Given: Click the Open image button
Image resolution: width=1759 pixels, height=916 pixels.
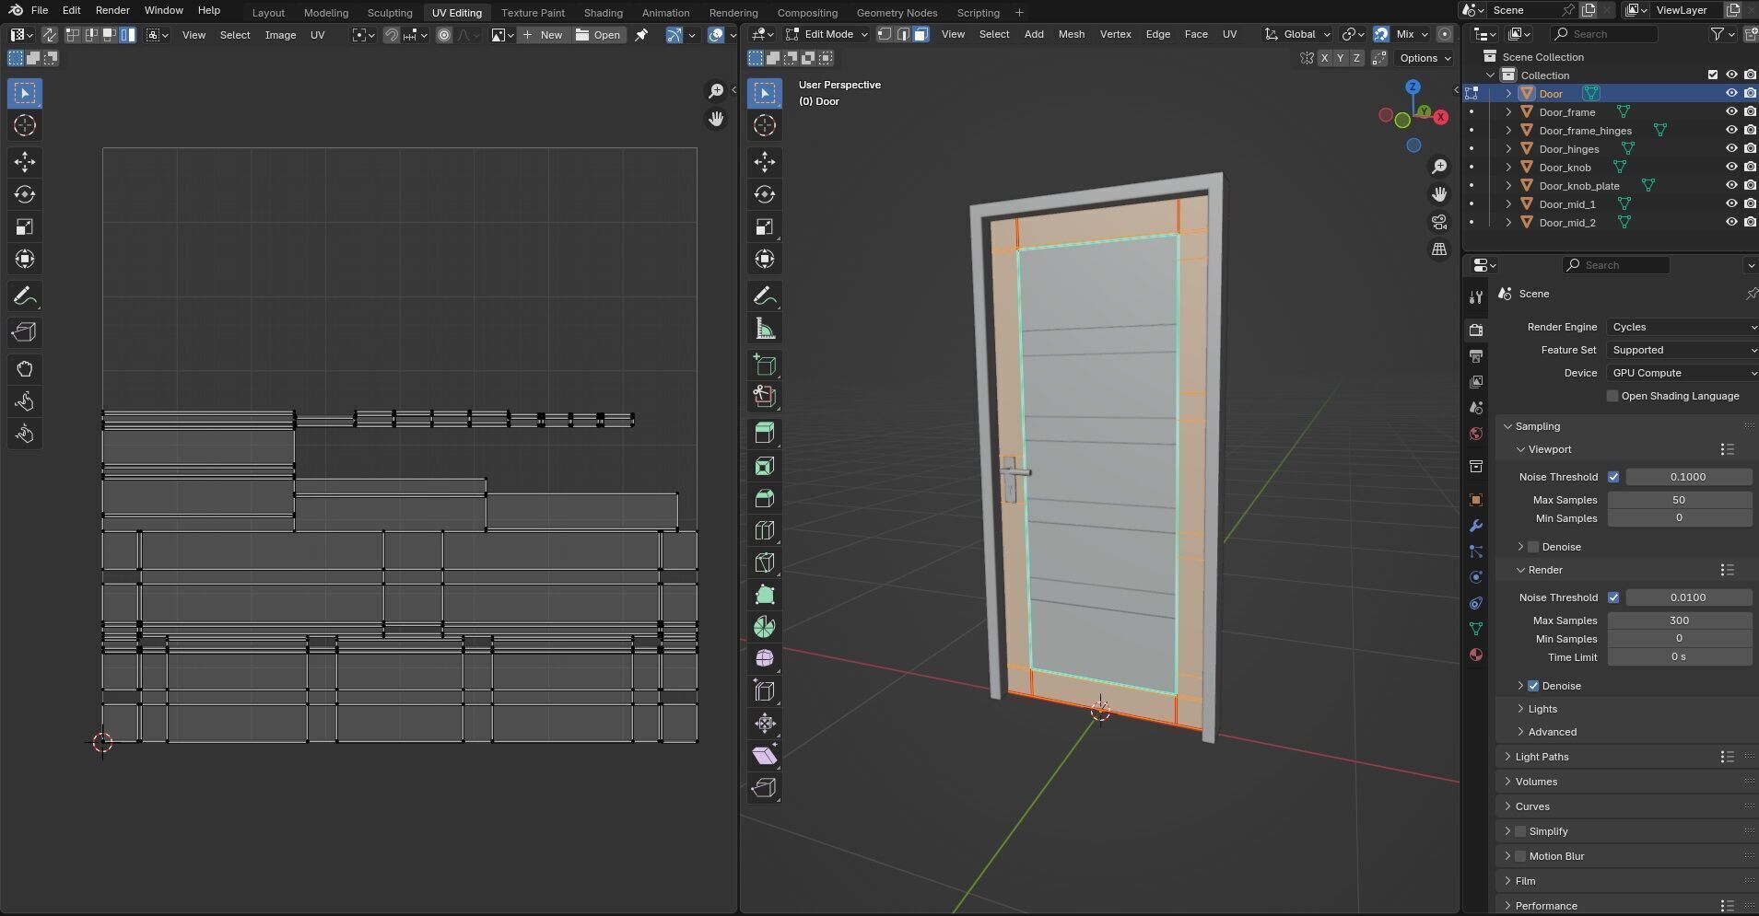Looking at the screenshot, I should pos(598,35).
